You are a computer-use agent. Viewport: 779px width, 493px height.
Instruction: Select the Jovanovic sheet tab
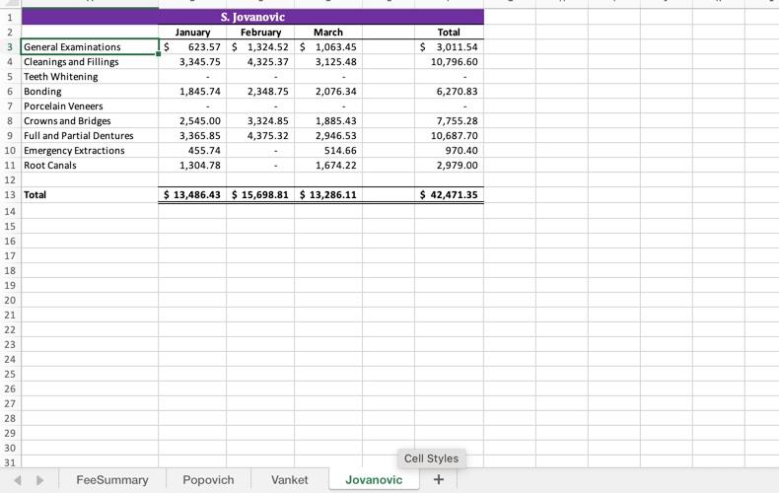(374, 480)
